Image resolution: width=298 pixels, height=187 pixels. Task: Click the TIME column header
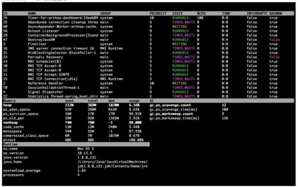[x=226, y=13]
